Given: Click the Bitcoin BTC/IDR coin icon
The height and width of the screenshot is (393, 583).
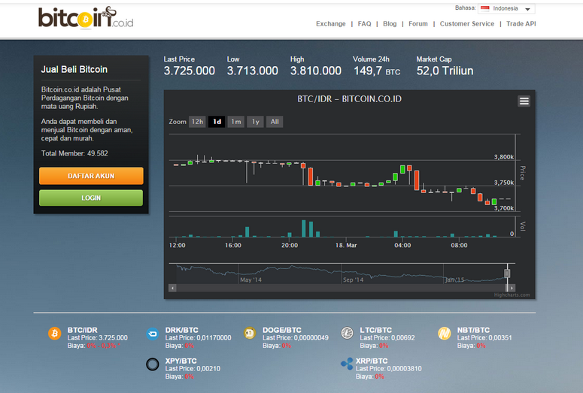Looking at the screenshot, I should (x=55, y=333).
